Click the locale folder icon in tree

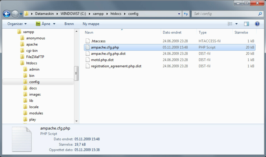click(25, 107)
